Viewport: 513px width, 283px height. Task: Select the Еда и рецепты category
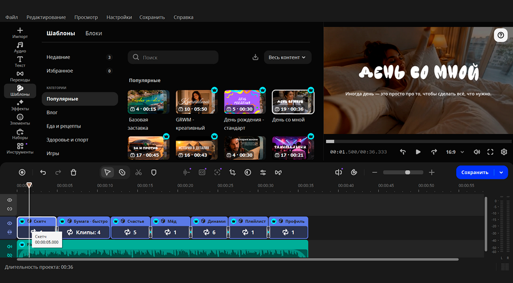pos(80,126)
